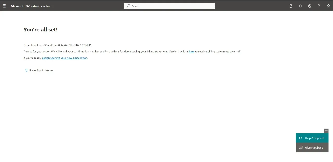
Task: Open the 'here' billing instructions link
Action: [x=192, y=52]
